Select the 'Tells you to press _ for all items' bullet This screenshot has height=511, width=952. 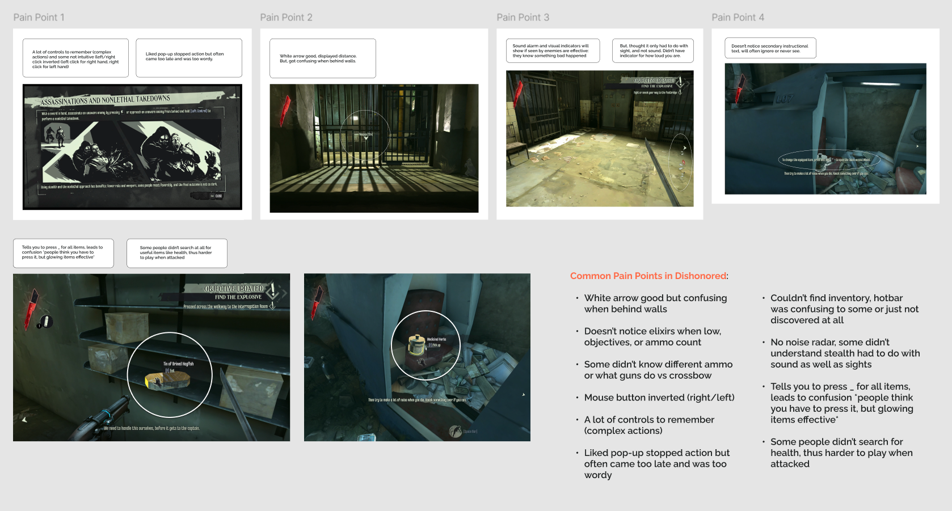[x=842, y=403]
